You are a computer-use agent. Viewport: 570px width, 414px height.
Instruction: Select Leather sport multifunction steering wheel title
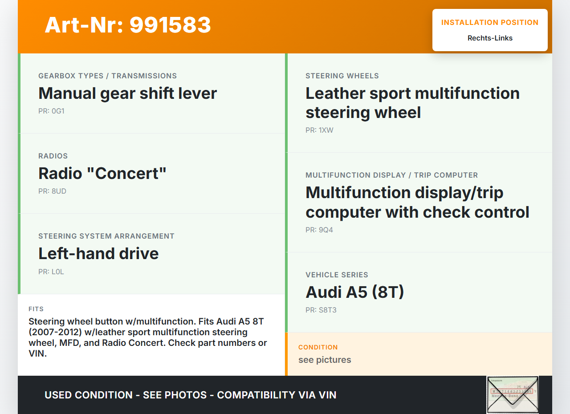(x=412, y=103)
